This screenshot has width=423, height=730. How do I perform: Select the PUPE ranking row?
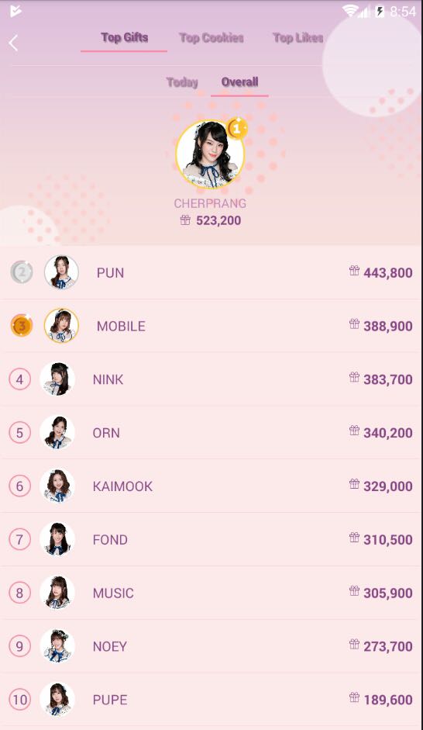(x=211, y=699)
